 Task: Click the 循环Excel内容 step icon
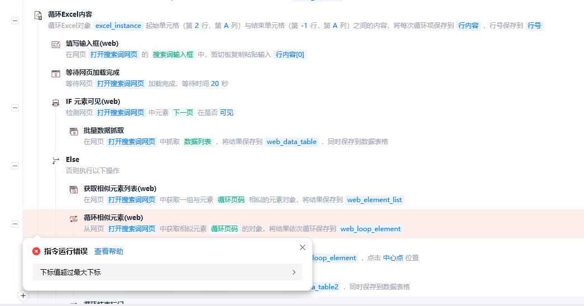(38, 15)
